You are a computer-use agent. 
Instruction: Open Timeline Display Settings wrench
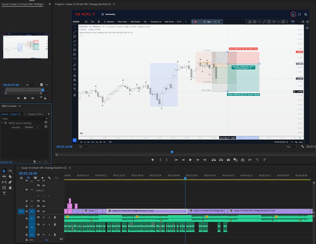point(49,178)
